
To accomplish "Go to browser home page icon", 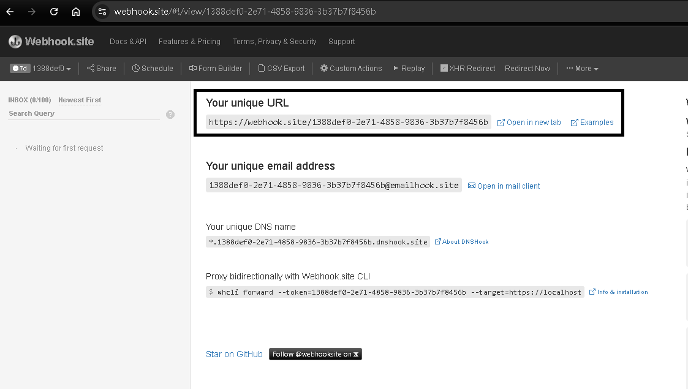I will coord(76,12).
